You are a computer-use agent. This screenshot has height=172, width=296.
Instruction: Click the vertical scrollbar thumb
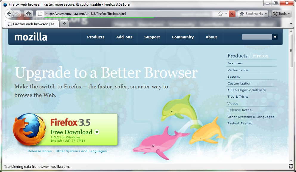tap(291, 50)
